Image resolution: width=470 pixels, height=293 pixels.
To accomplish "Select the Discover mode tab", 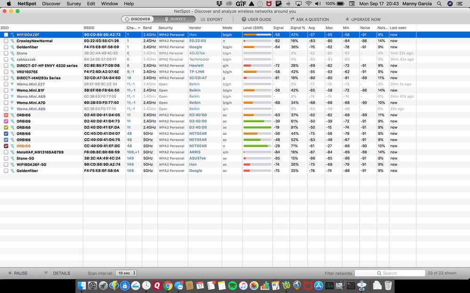I will (x=137, y=19).
